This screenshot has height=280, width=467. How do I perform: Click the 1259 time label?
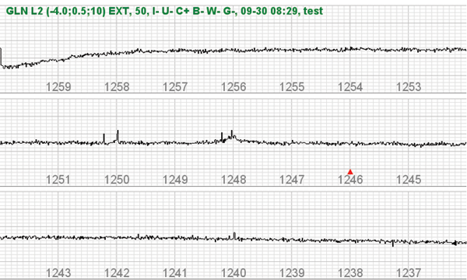[58, 87]
